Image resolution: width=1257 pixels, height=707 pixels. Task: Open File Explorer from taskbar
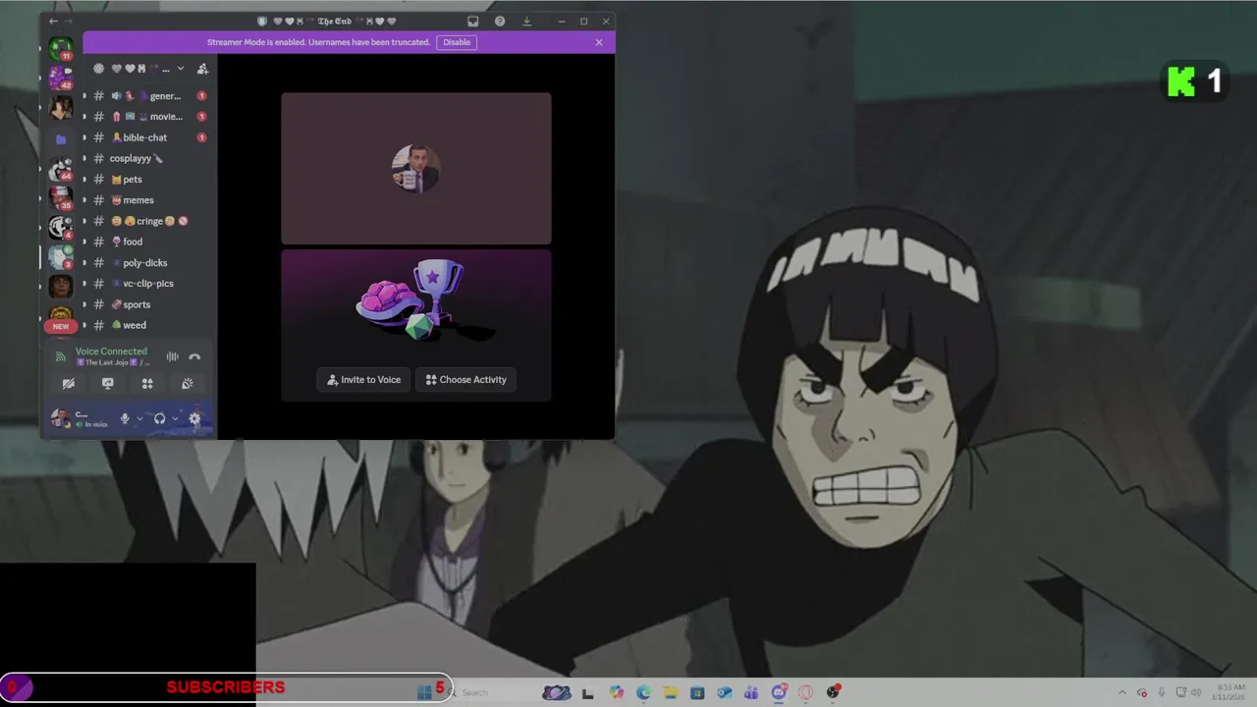pyautogui.click(x=670, y=692)
